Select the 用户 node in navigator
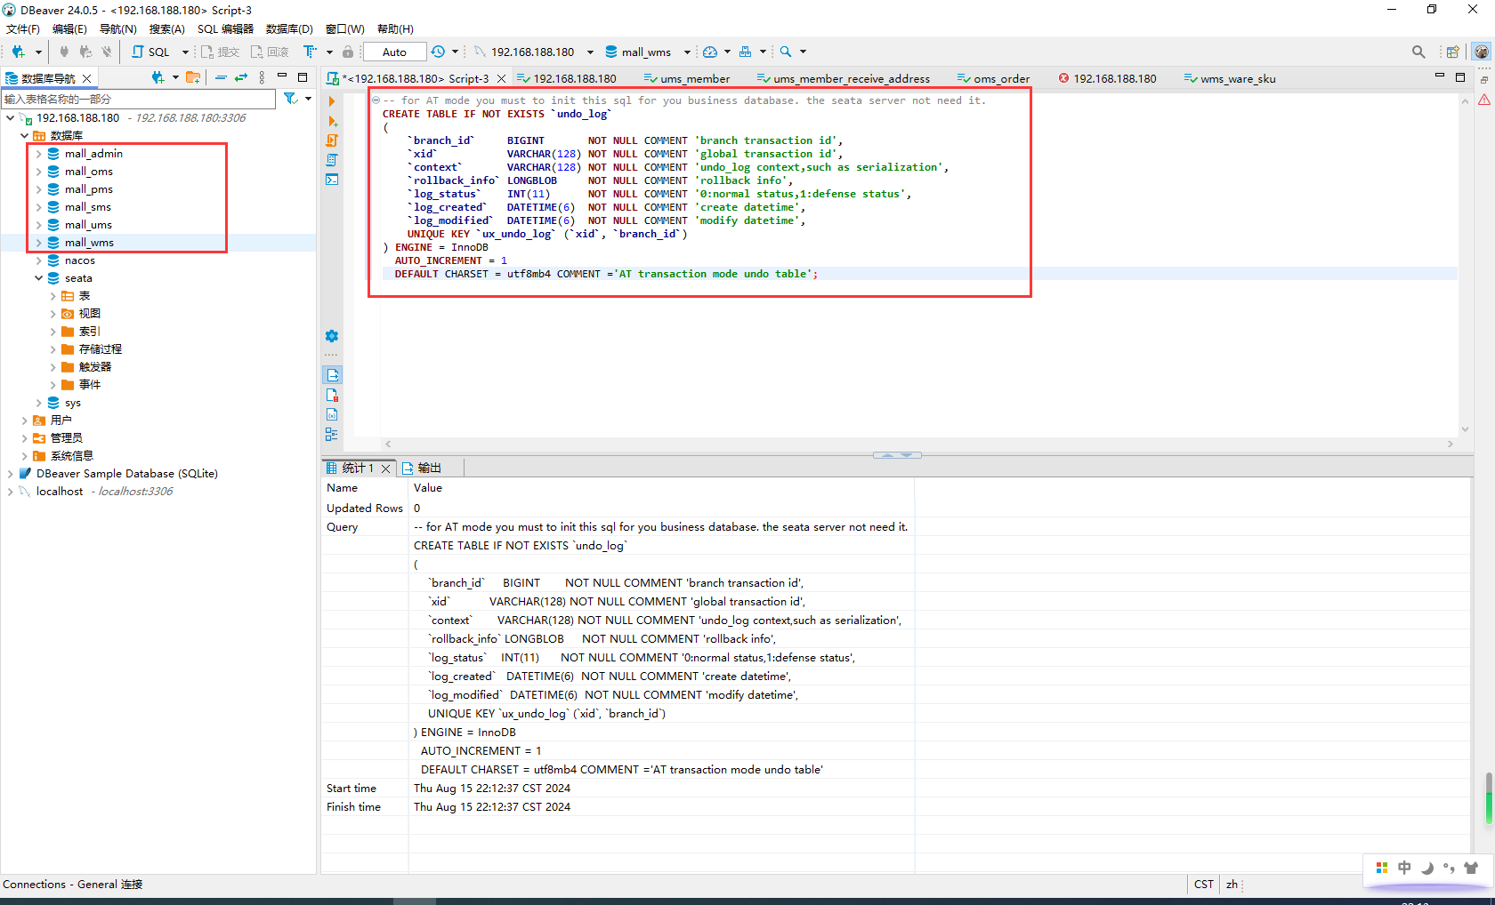This screenshot has width=1495, height=905. (61, 420)
